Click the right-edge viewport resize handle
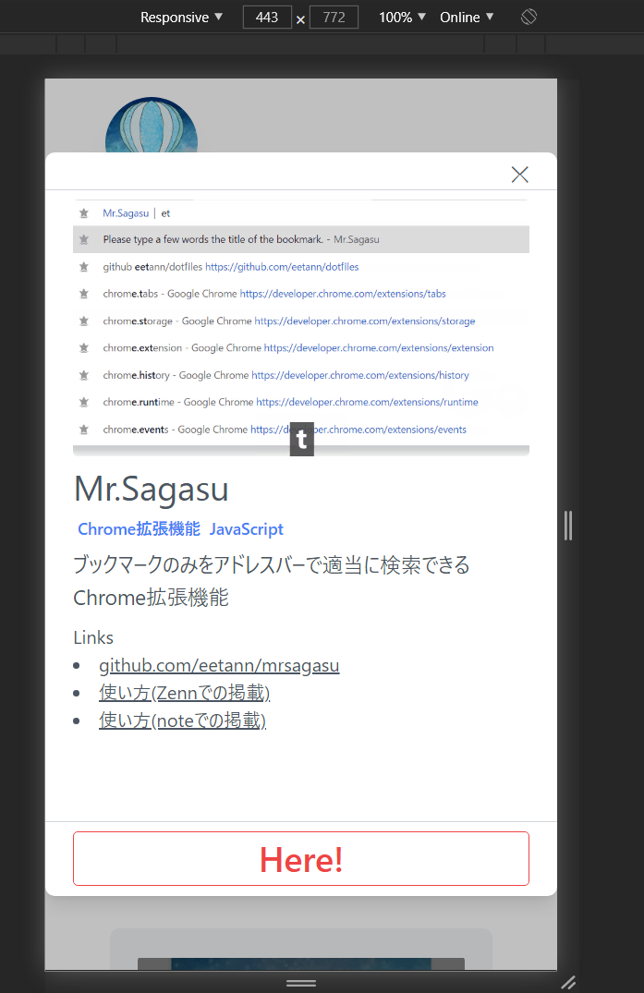 coord(568,526)
